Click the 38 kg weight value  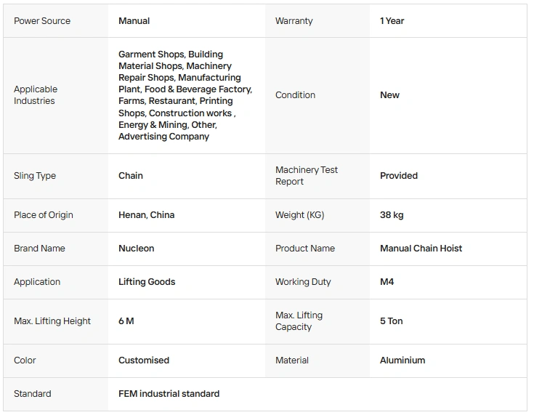click(x=392, y=215)
